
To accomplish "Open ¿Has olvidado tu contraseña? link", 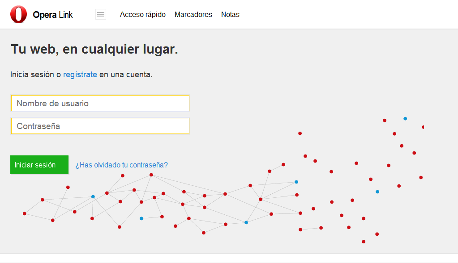I will click(x=121, y=165).
